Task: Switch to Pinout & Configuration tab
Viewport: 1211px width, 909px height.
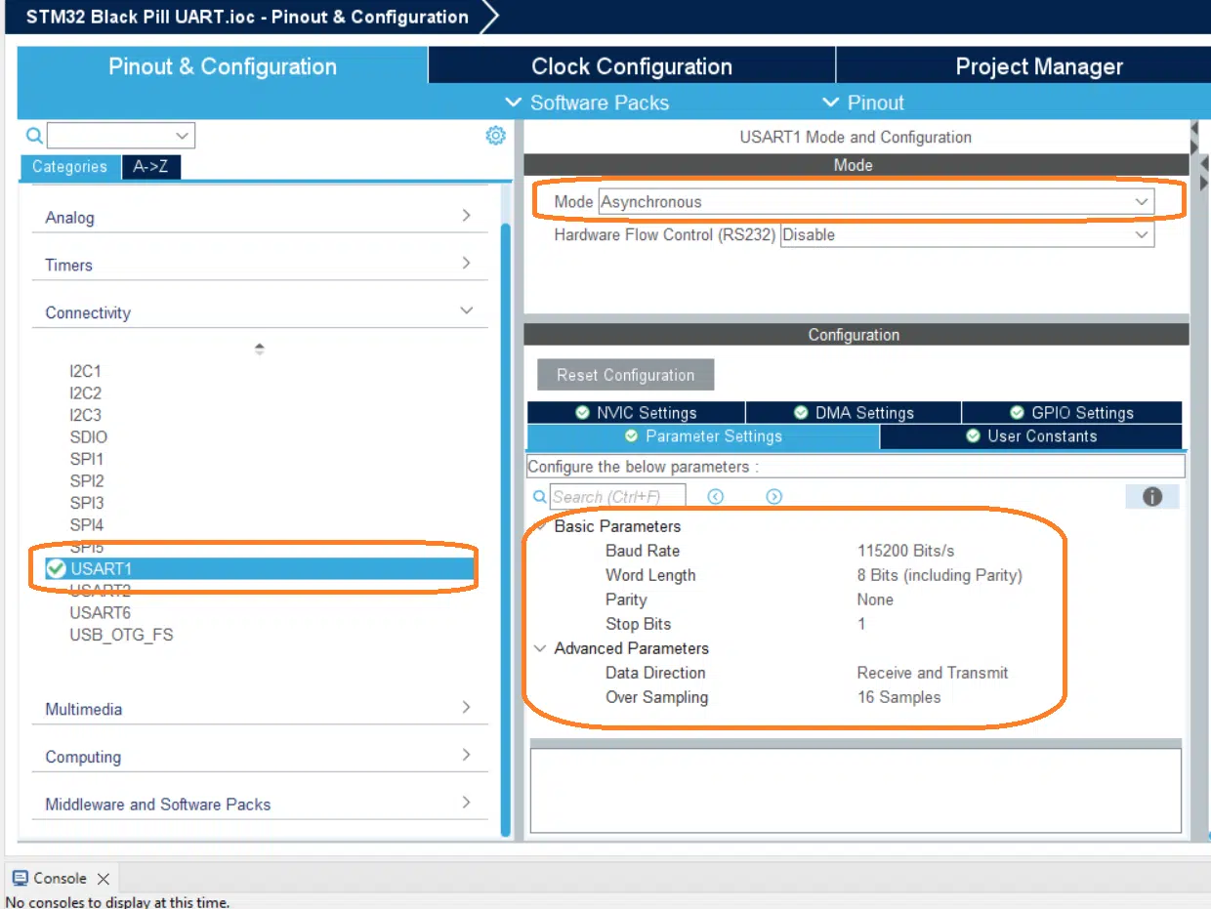Action: pyautogui.click(x=223, y=66)
